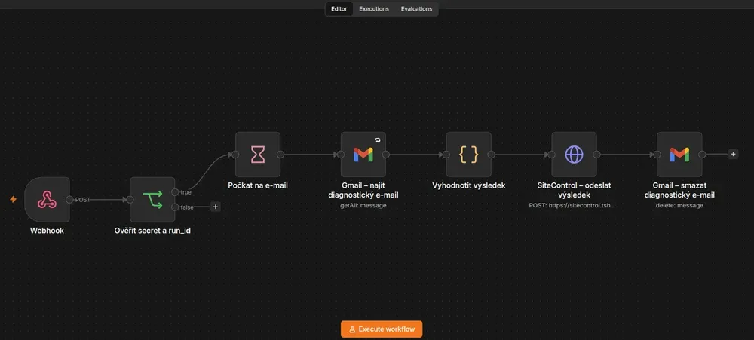Click the 'Webhook' node label
Image resolution: width=754 pixels, height=340 pixels.
click(x=47, y=231)
